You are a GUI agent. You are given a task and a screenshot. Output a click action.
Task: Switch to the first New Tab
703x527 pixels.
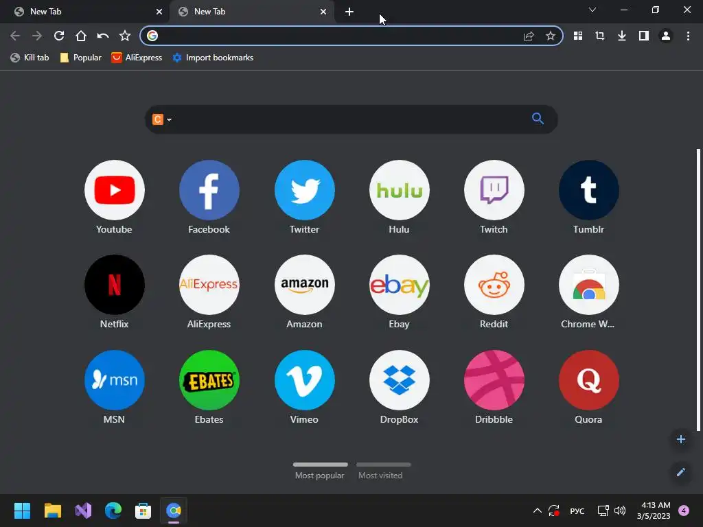point(85,12)
